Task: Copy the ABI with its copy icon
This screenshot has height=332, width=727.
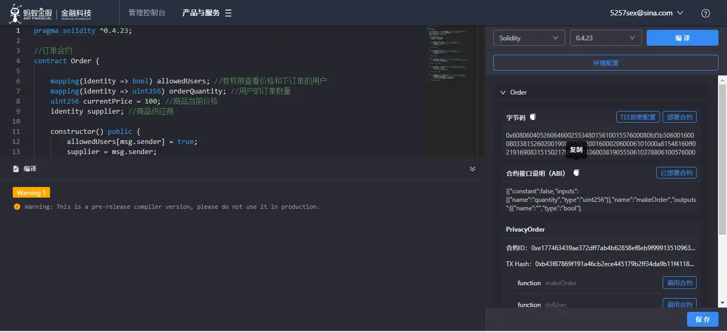Action: click(576, 173)
